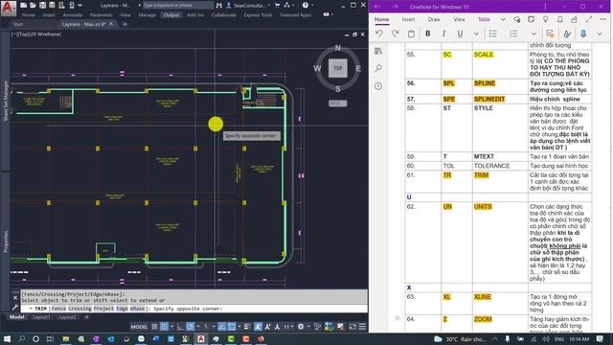
Task: Click the OneNote search magnifier icon in sidebar
Action: pos(378,68)
